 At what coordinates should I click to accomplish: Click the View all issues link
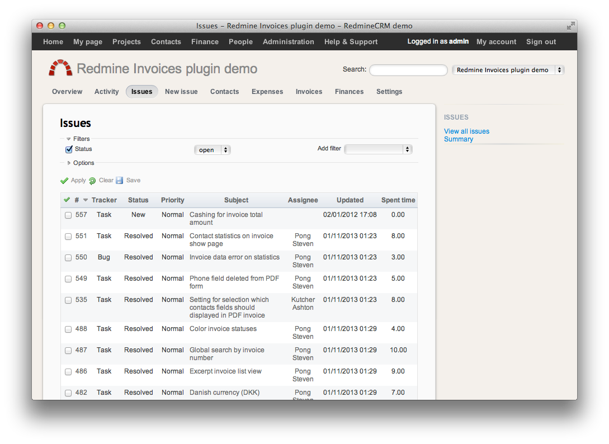click(466, 131)
